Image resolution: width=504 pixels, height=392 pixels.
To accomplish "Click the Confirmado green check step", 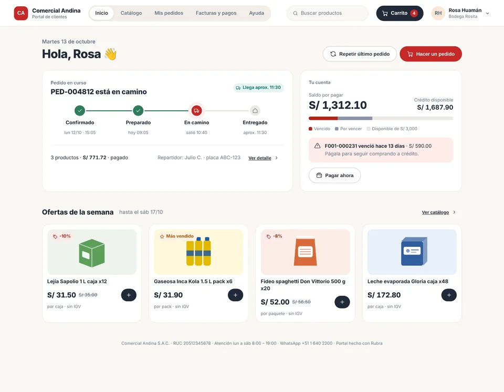I will (80, 111).
